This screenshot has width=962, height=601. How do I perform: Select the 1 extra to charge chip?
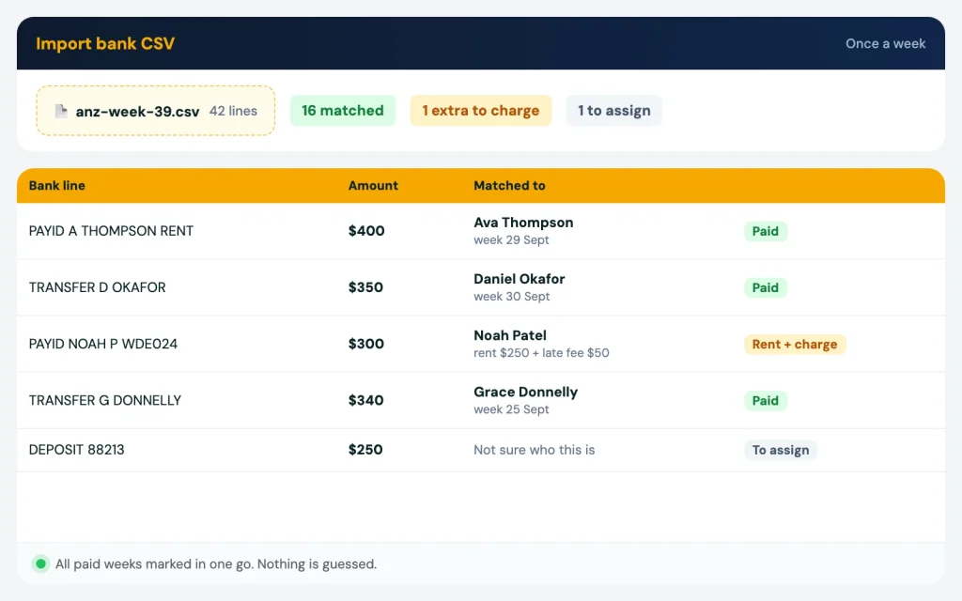pyautogui.click(x=481, y=111)
